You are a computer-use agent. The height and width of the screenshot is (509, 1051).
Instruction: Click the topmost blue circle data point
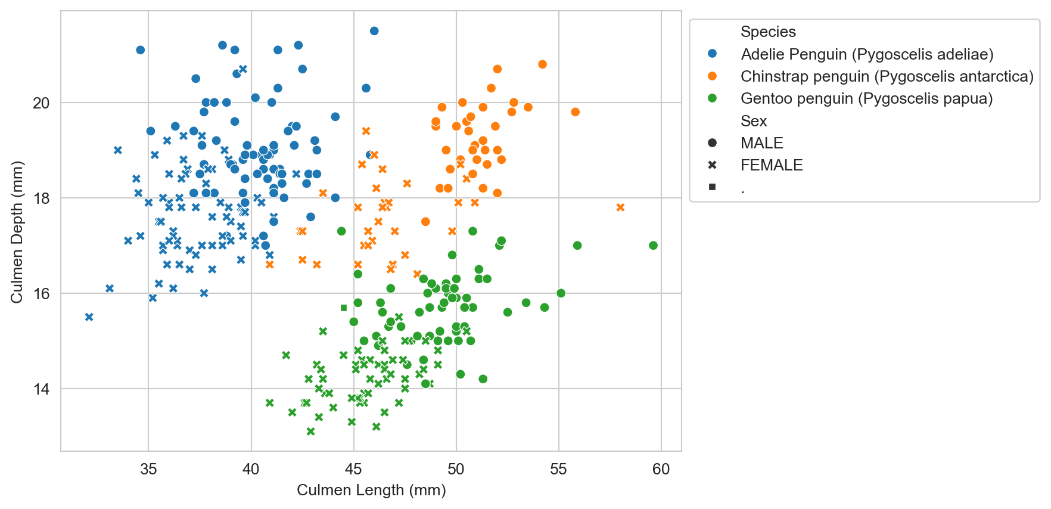[374, 31]
